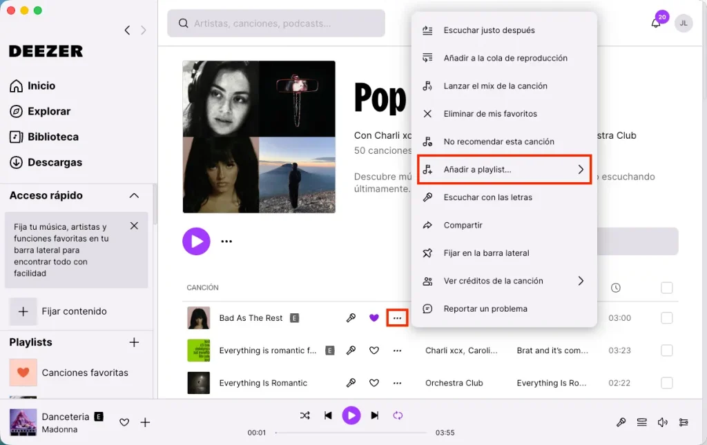Play the current track in player bar
The image size is (707, 445).
point(351,415)
